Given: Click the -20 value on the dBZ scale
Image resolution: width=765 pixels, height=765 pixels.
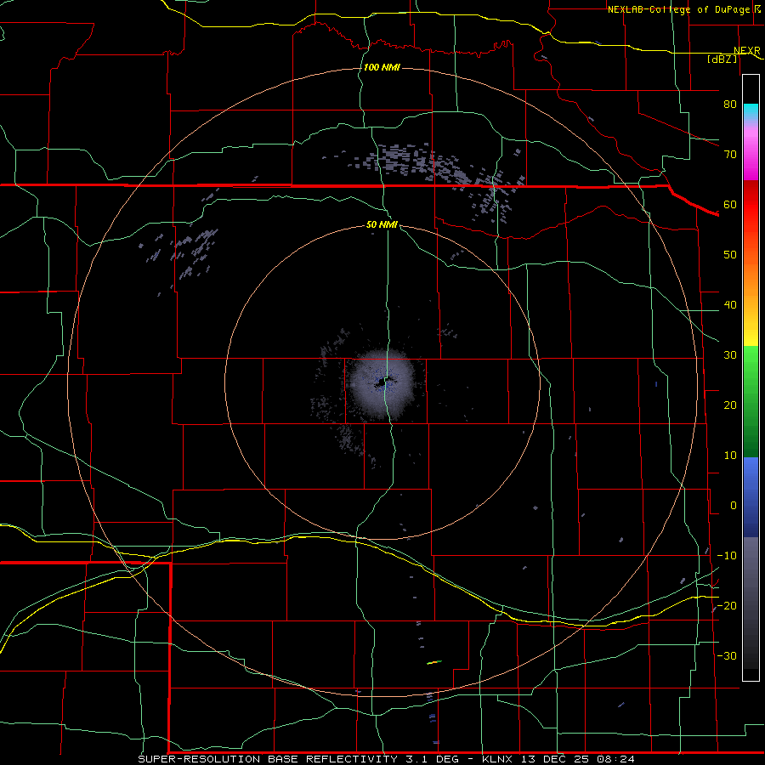Looking at the screenshot, I should [727, 605].
